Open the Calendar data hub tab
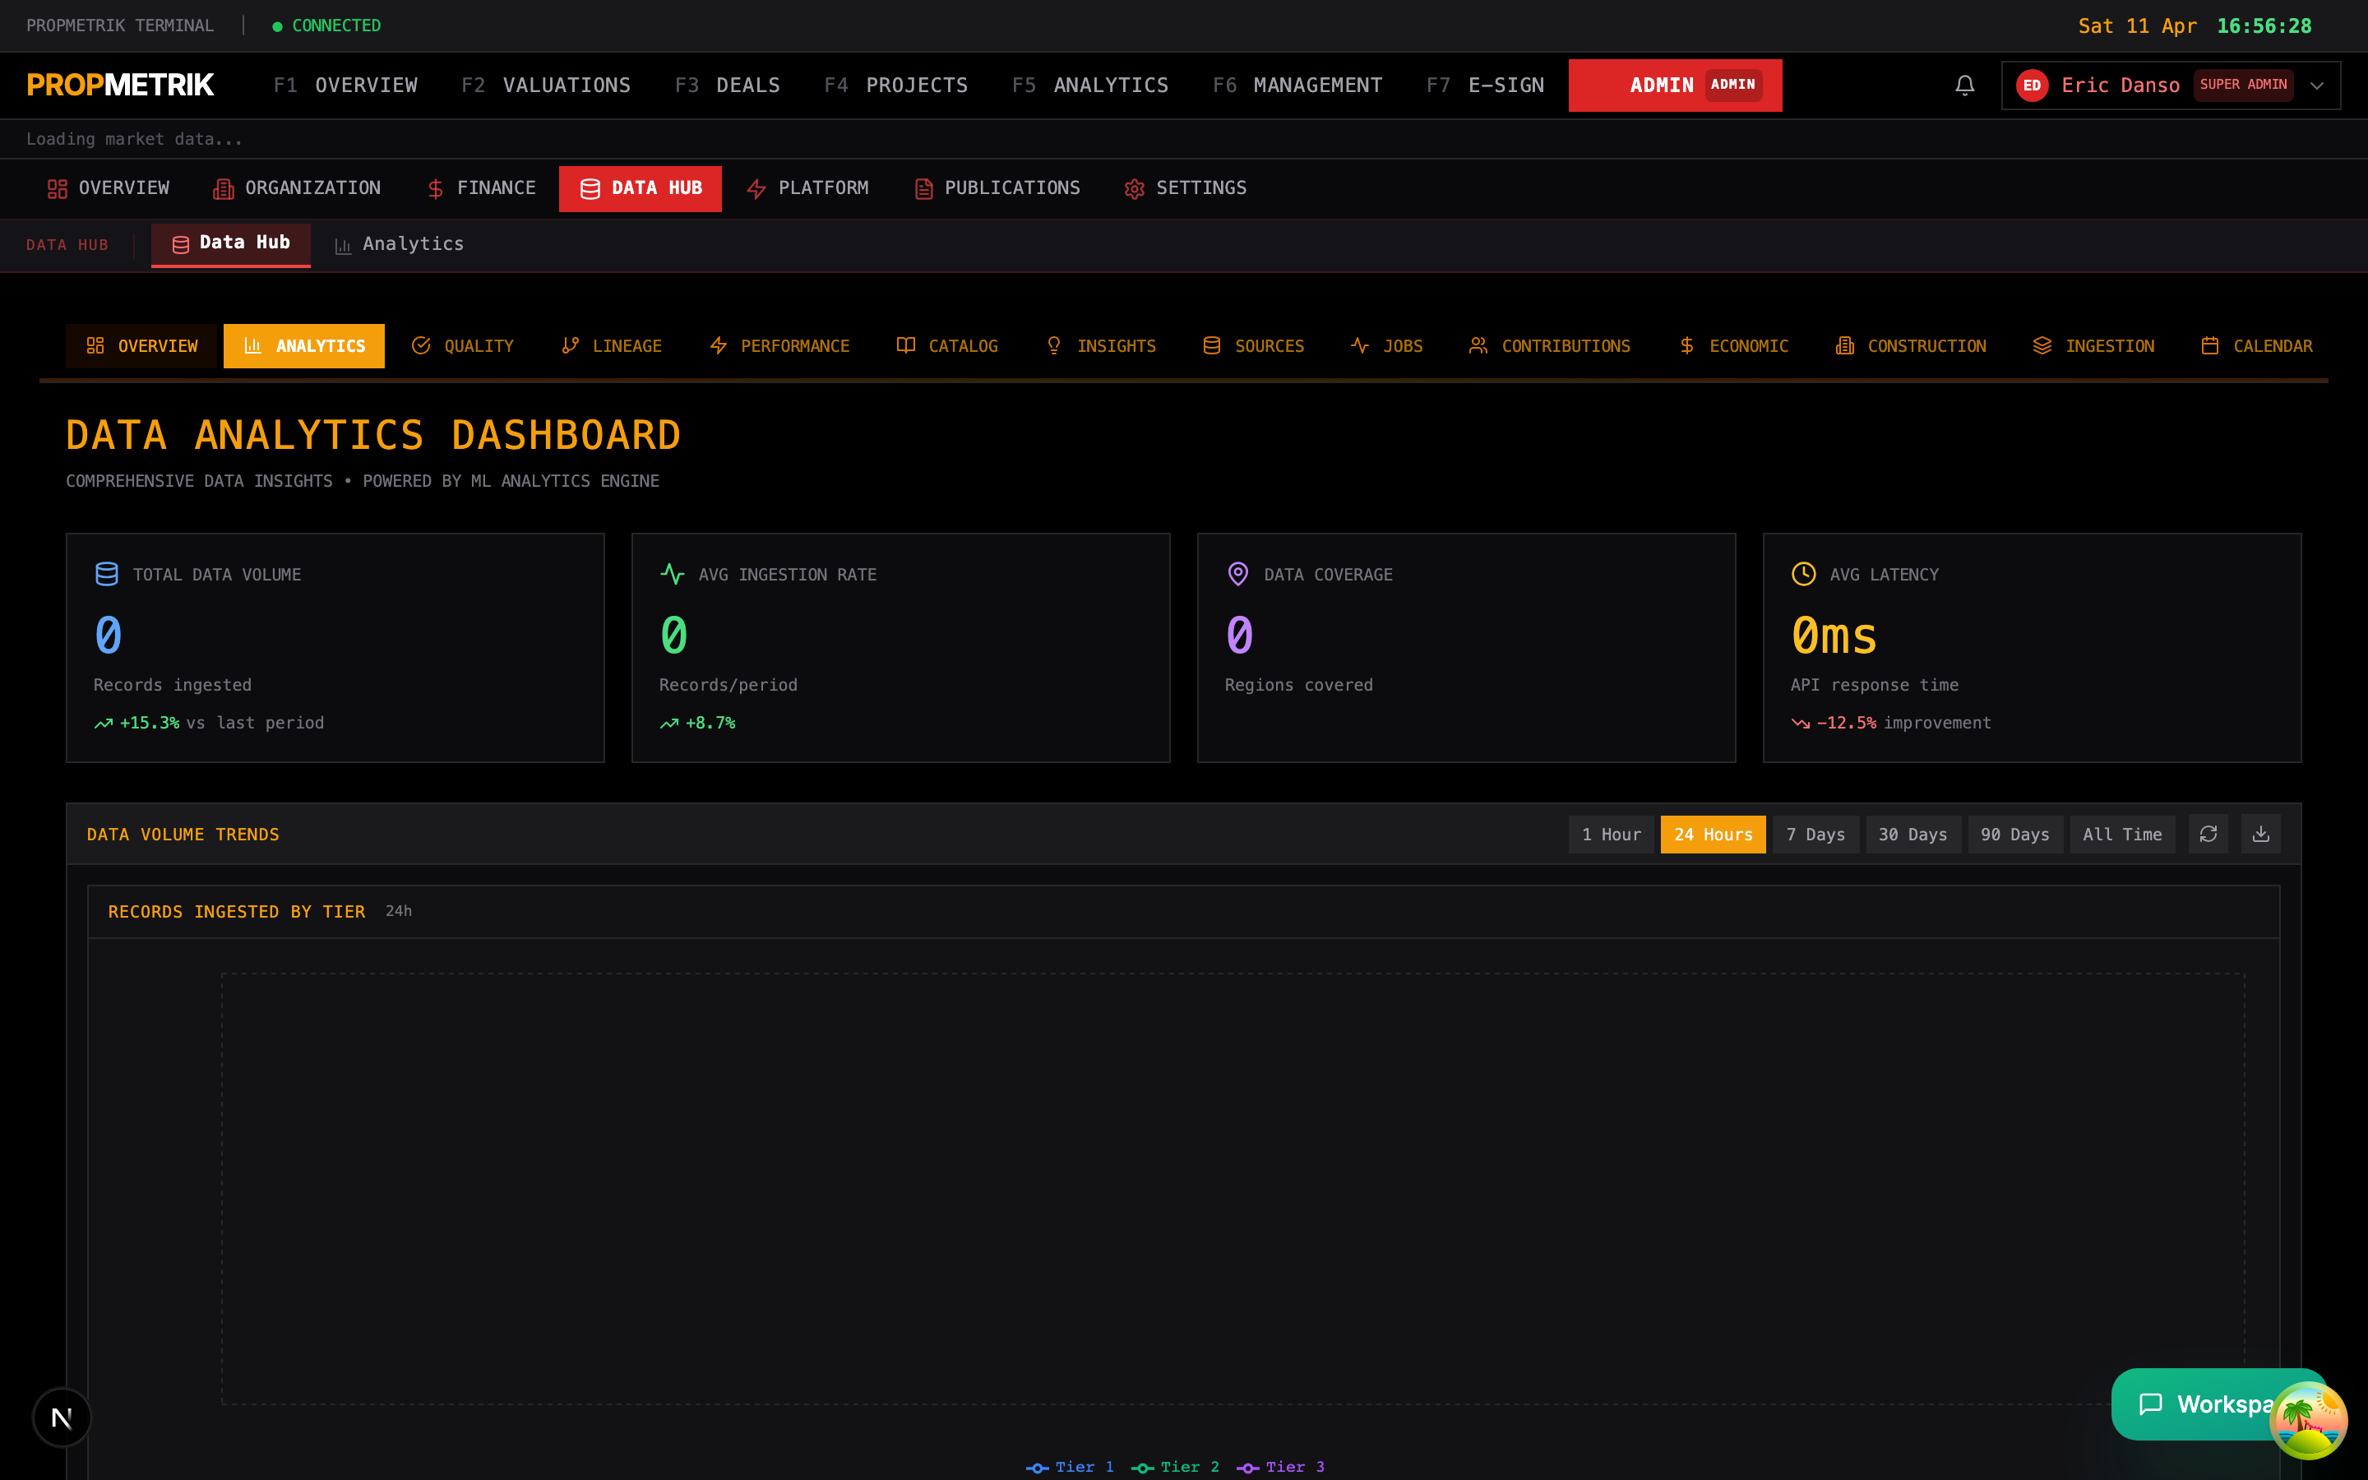 tap(2256, 345)
